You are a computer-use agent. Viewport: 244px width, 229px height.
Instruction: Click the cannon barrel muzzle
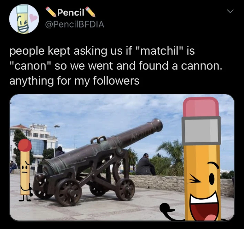click(157, 125)
